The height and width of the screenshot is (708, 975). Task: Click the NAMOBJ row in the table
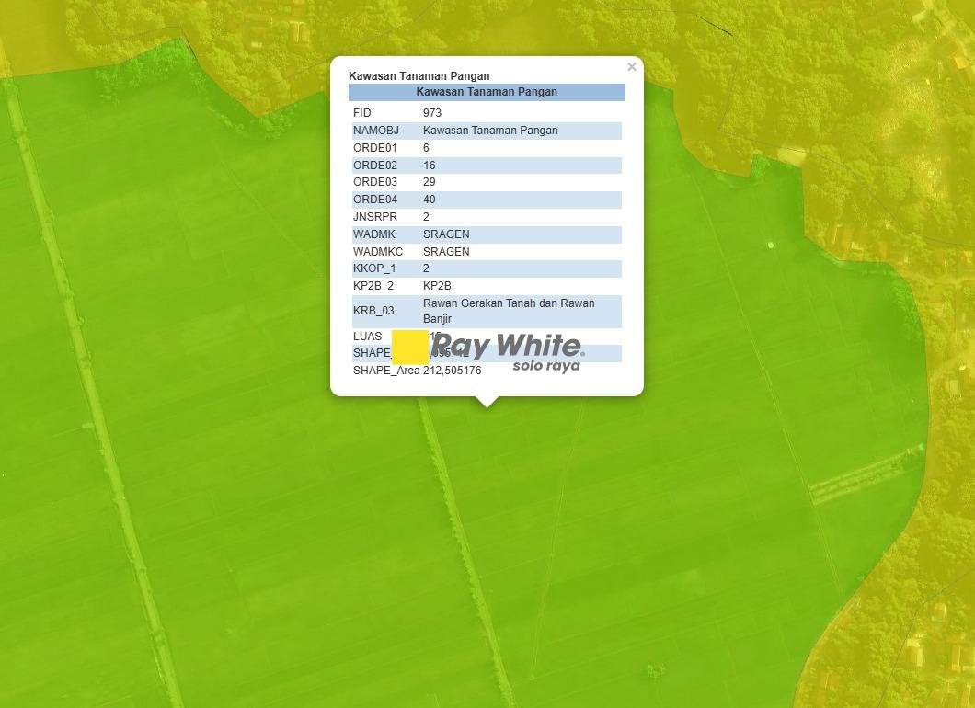(487, 131)
